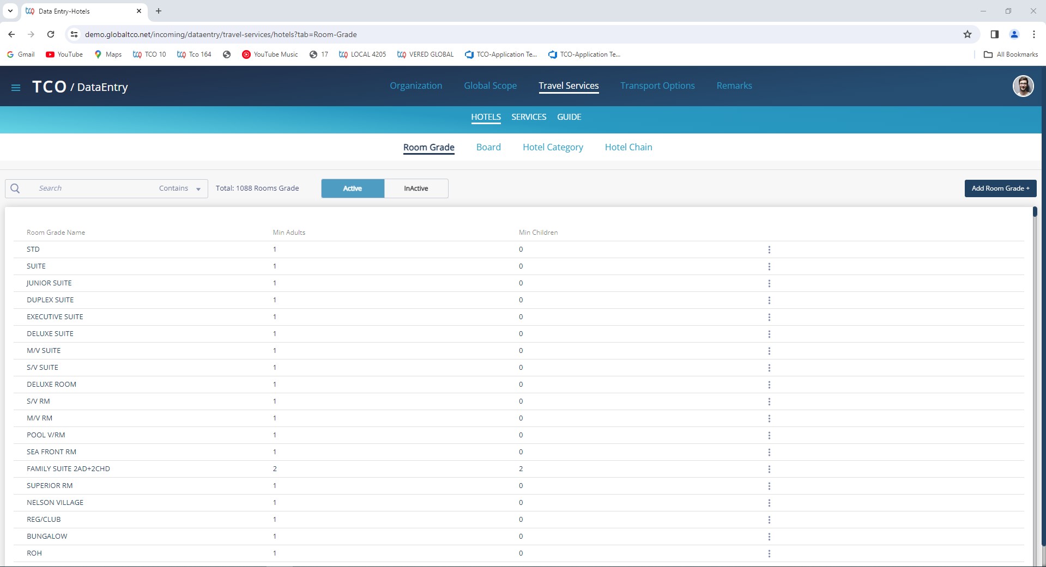This screenshot has height=567, width=1046.
Task: Click the Min Adults column header
Action: point(289,233)
